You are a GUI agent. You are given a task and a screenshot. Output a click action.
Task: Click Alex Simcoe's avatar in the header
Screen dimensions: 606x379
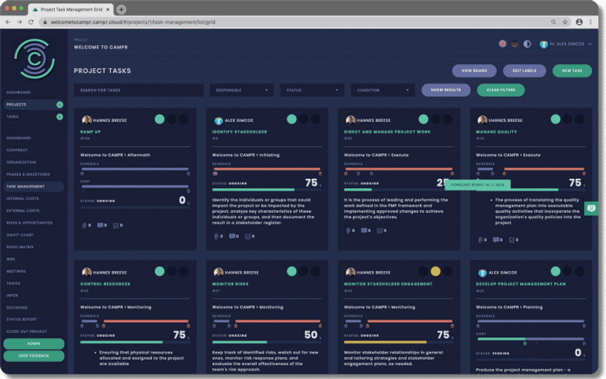tap(544, 44)
